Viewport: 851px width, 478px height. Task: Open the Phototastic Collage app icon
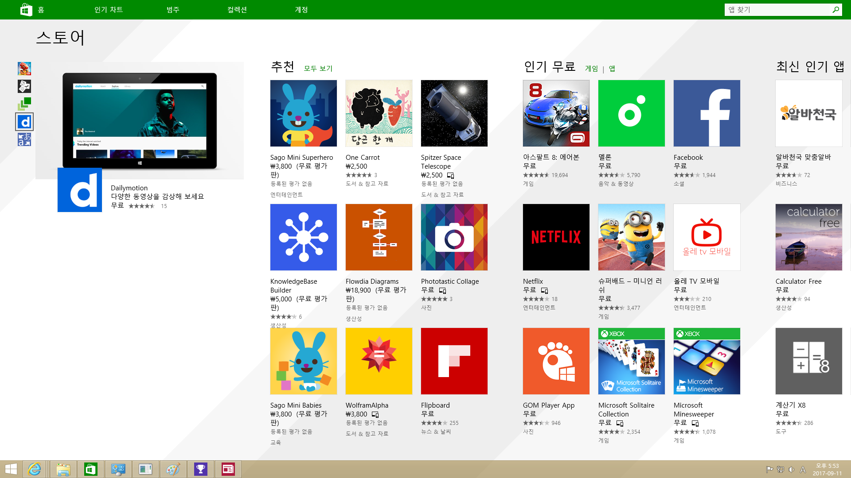[454, 237]
